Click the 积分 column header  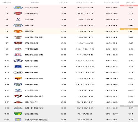131,2
